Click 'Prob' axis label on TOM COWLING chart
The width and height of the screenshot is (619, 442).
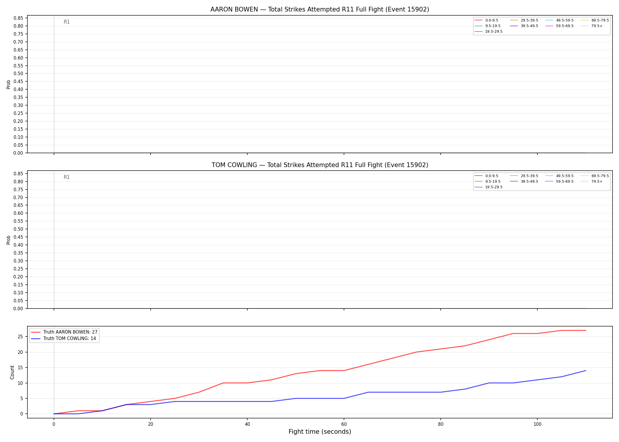point(9,240)
